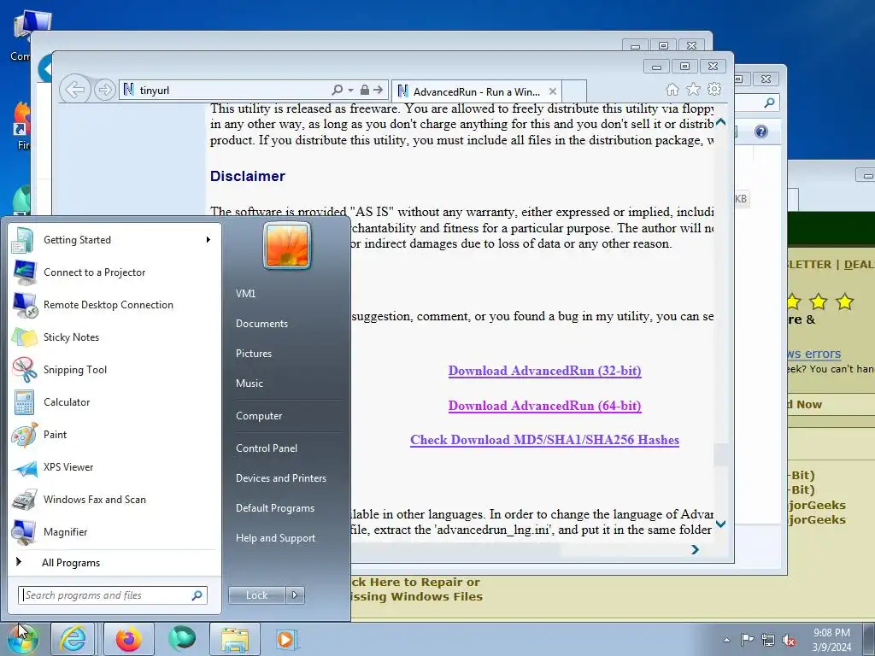
Task: Open Windows Explorer folder on taskbar
Action: (x=235, y=639)
